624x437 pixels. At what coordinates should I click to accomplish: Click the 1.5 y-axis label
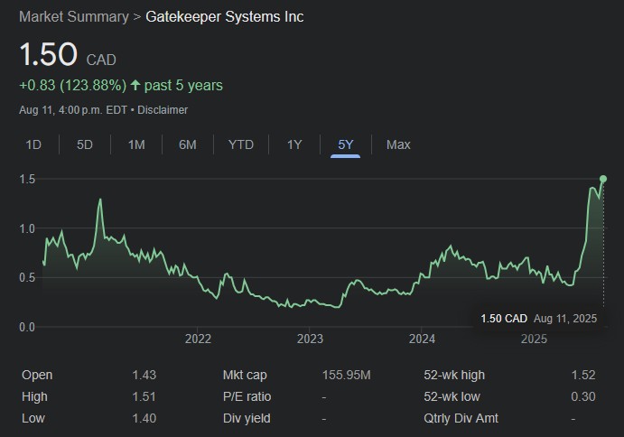[27, 179]
